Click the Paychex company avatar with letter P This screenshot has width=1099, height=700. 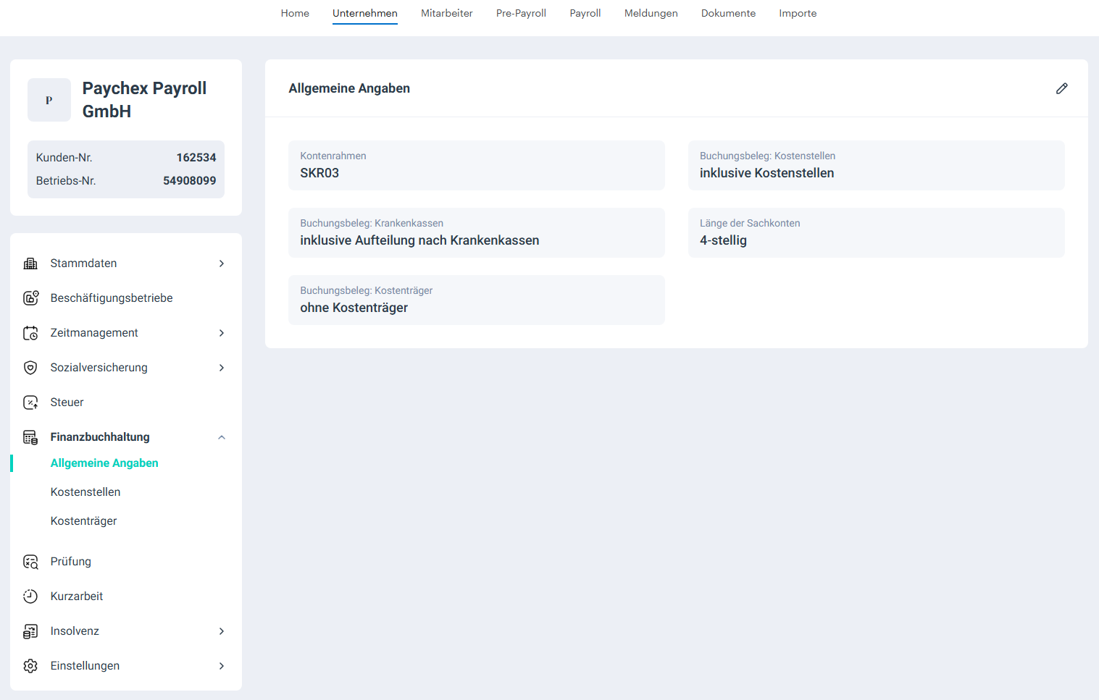click(x=49, y=100)
